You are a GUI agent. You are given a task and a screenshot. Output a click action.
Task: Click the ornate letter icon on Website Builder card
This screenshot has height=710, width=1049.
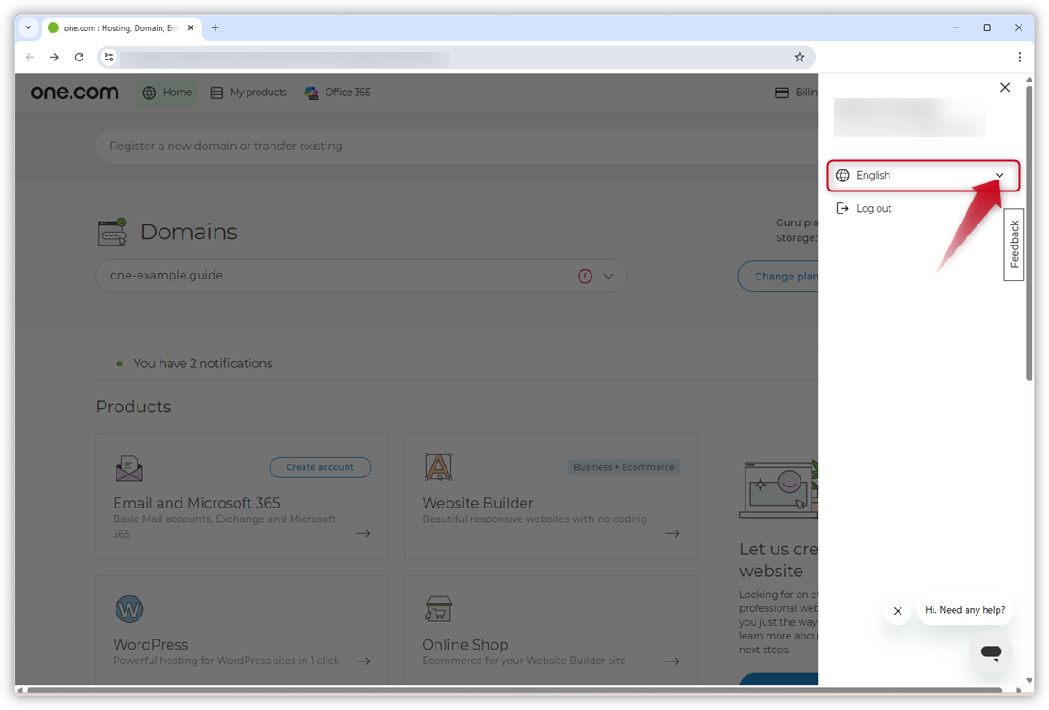click(x=438, y=467)
